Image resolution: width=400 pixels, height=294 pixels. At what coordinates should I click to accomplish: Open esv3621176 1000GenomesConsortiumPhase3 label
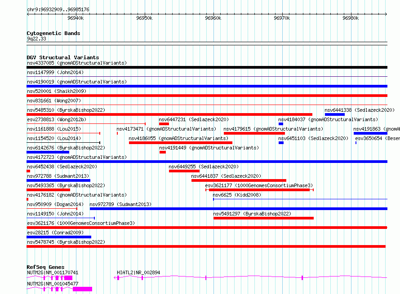click(x=81, y=223)
